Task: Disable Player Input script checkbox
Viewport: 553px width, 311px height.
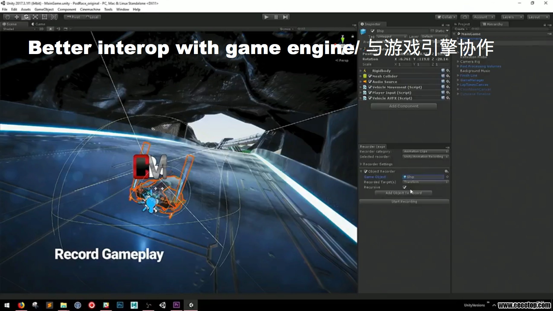Action: click(370, 93)
